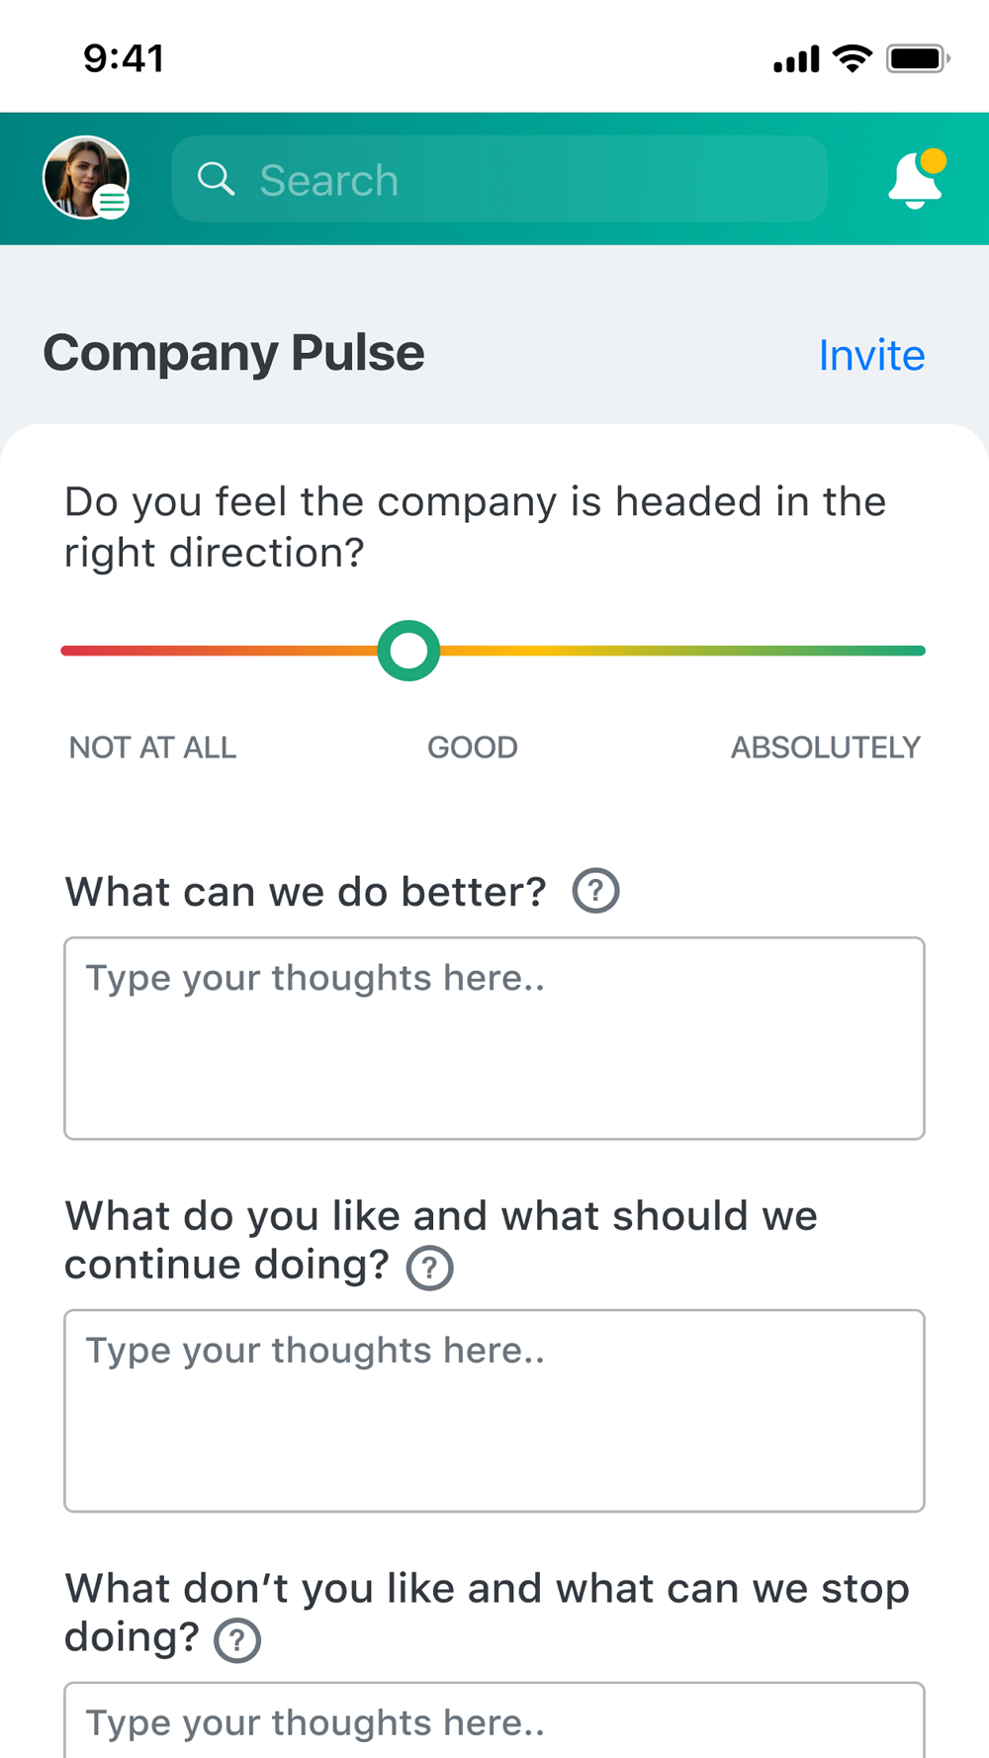Viewport: 989px width, 1758px height.
Task: Tap the battery icon in status bar
Action: pyautogui.click(x=918, y=58)
